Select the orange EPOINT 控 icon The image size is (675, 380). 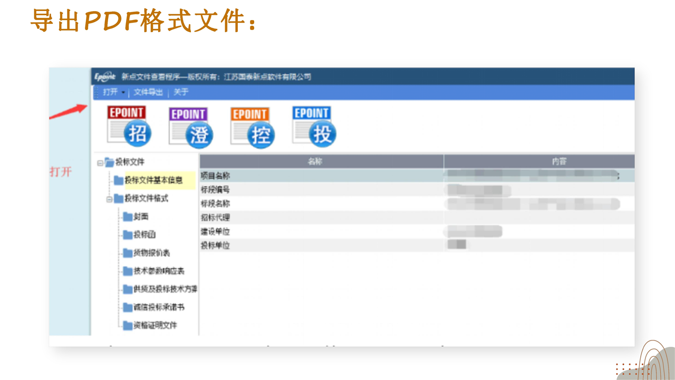coord(252,127)
